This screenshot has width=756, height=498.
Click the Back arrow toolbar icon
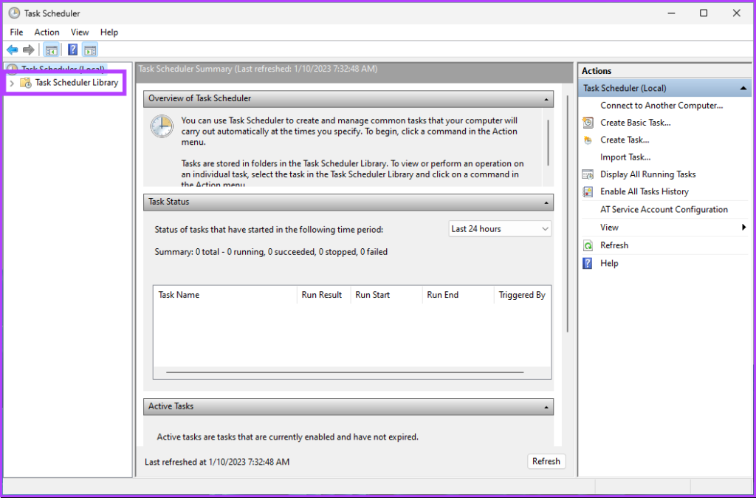click(12, 50)
